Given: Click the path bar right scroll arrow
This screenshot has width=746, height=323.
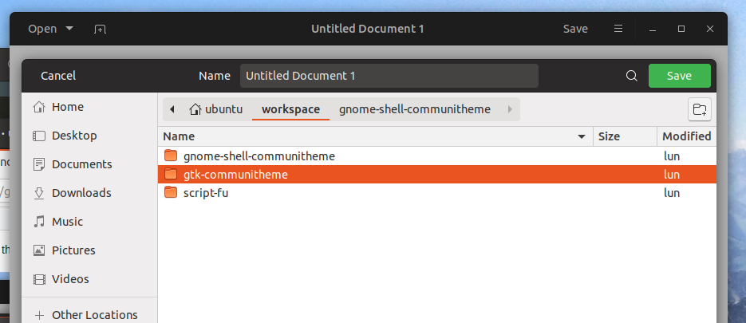Looking at the screenshot, I should pos(510,109).
